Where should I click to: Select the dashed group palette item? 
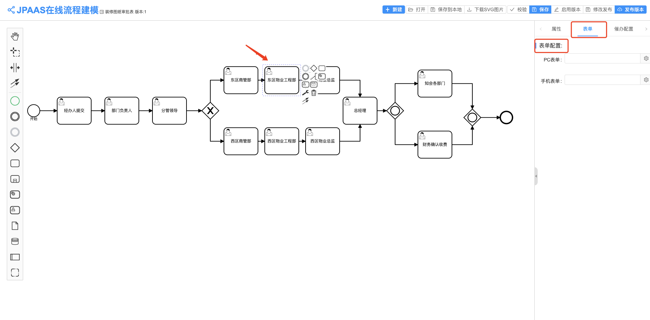pyautogui.click(x=15, y=272)
